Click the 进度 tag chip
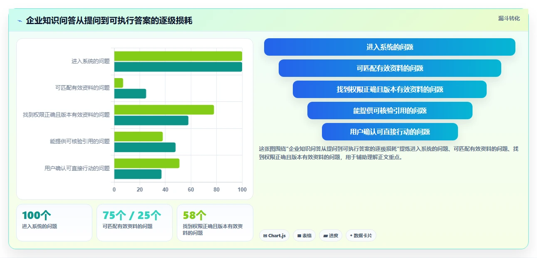The height and width of the screenshot is (258, 537). pyautogui.click(x=331, y=236)
